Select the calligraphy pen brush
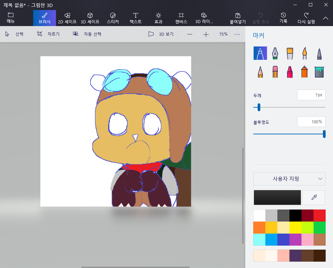 tap(275, 53)
